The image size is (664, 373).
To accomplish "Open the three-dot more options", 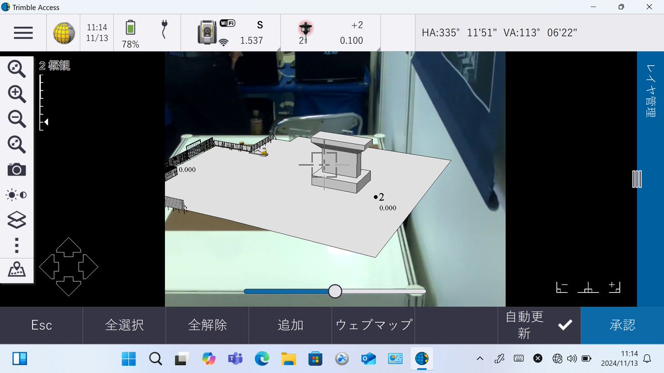I will point(17,245).
